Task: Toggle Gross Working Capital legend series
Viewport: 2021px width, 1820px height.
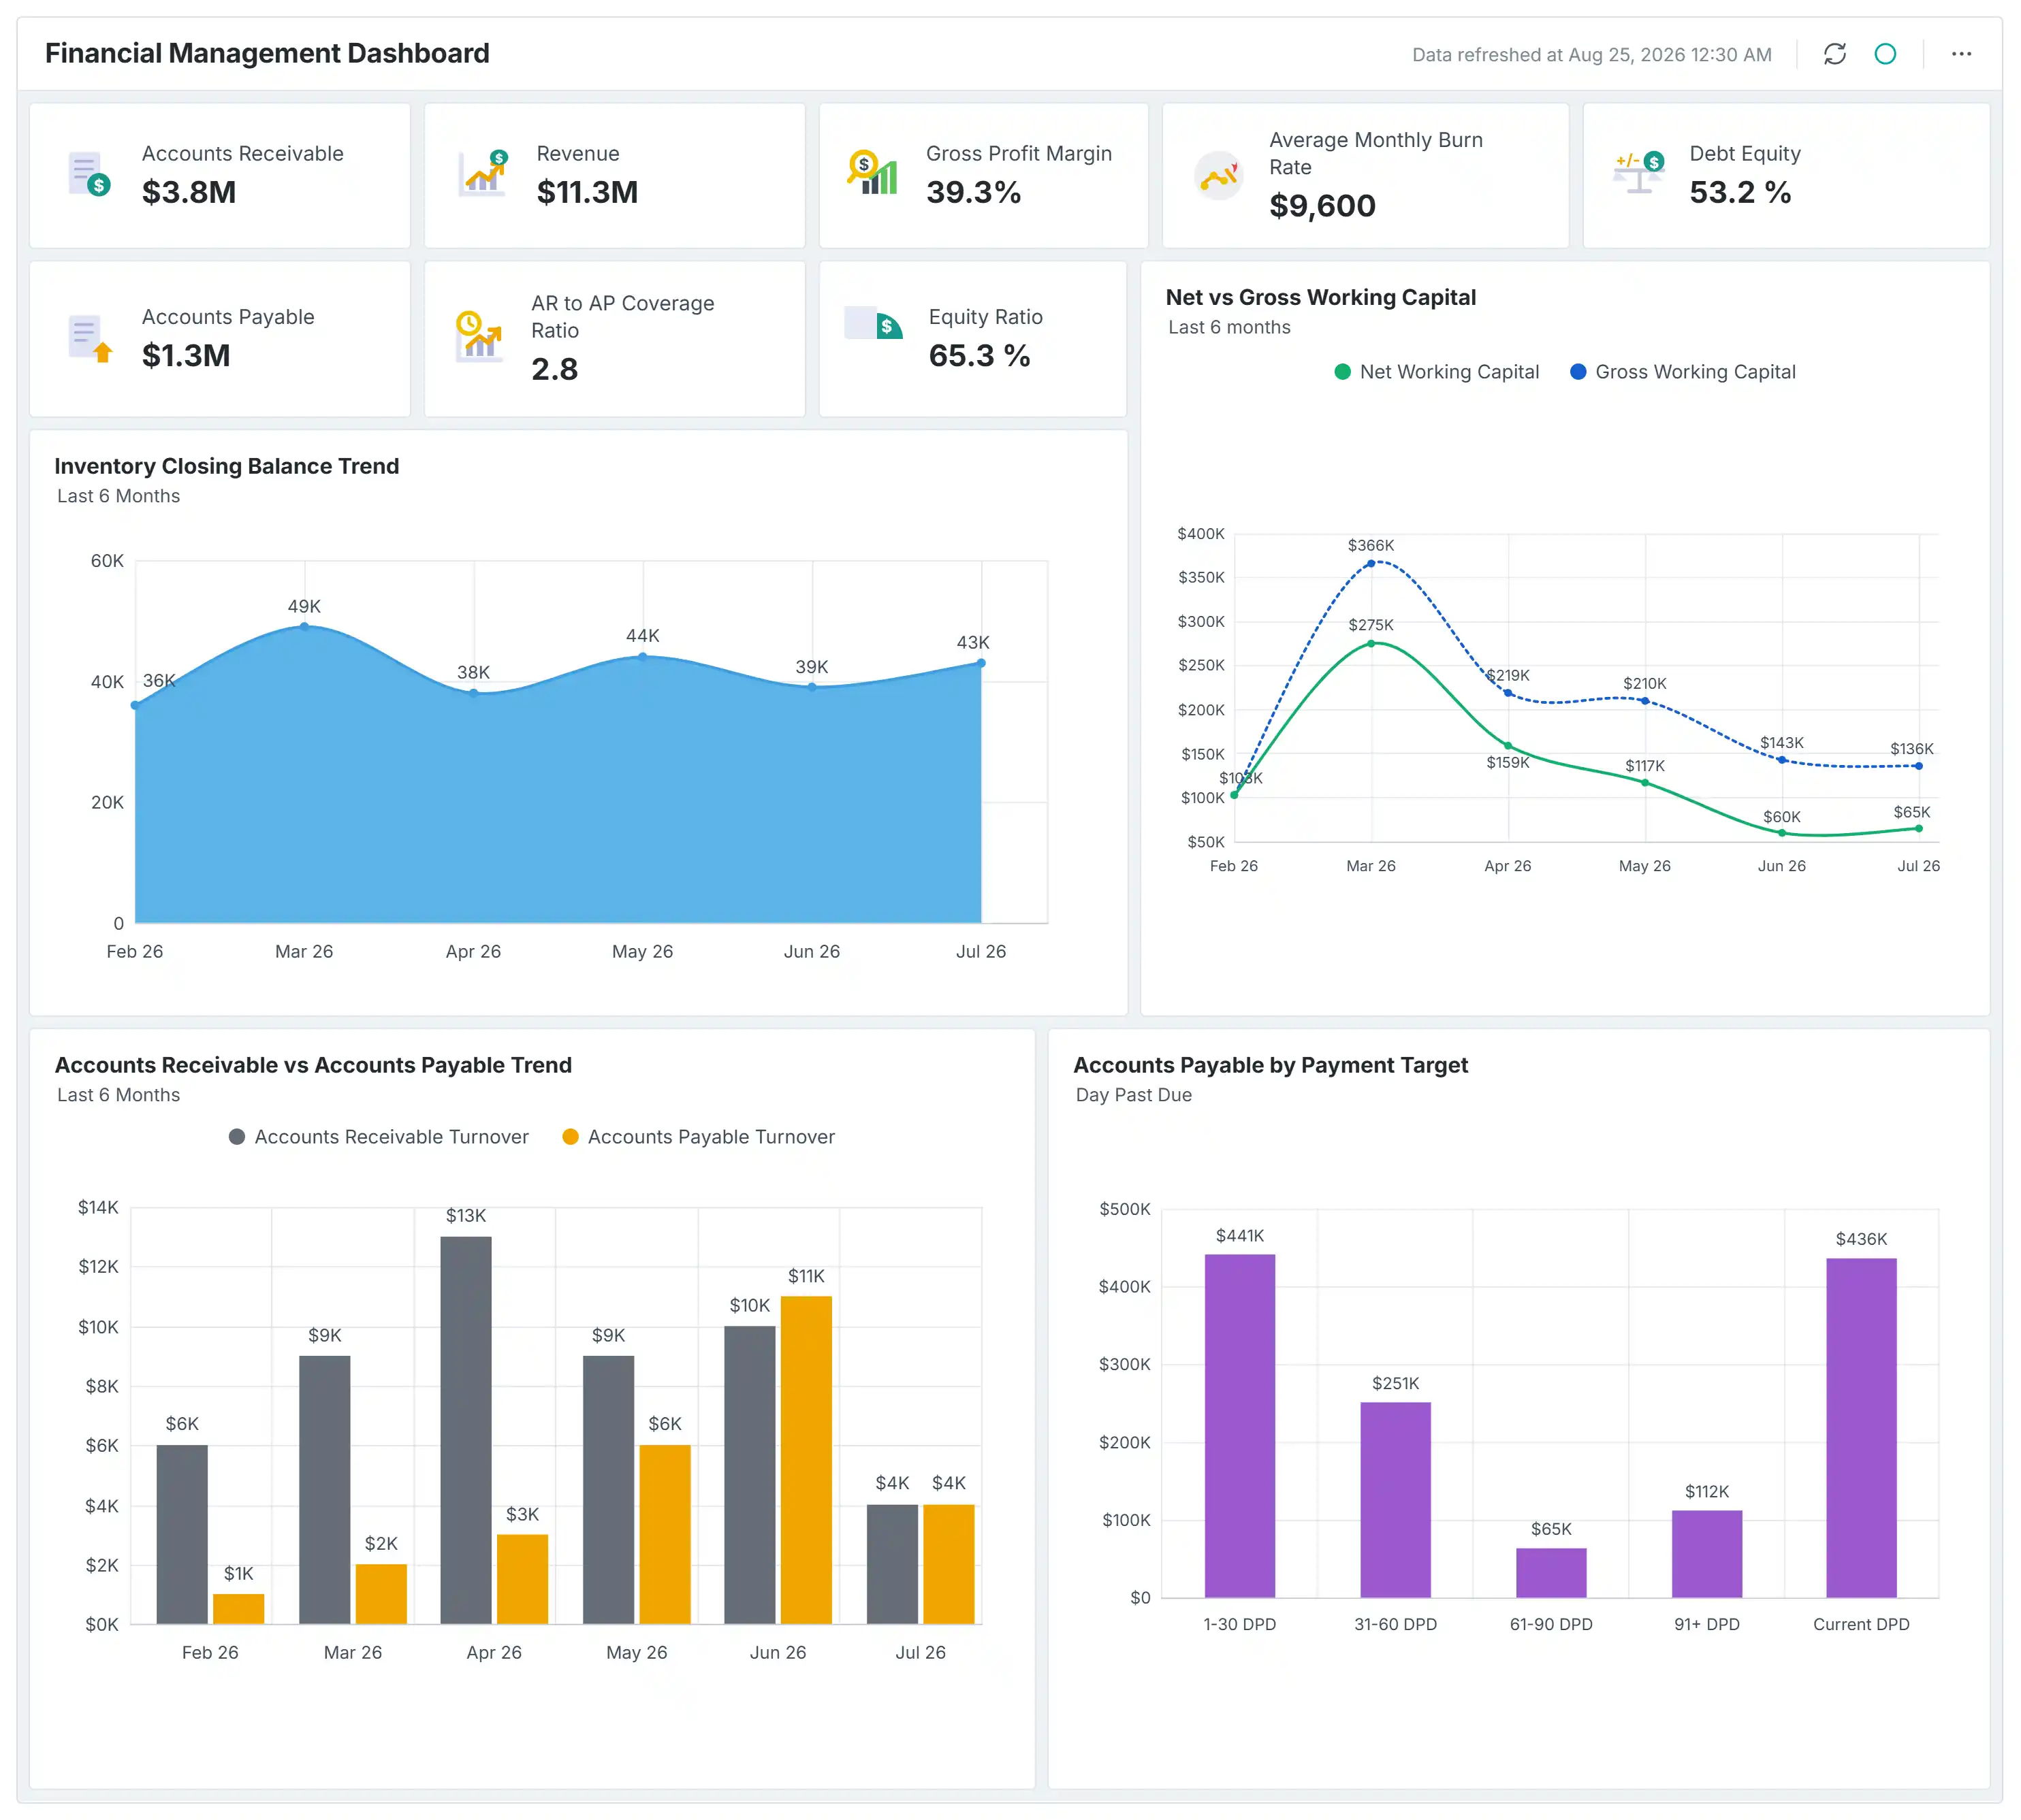Action: tap(1683, 372)
